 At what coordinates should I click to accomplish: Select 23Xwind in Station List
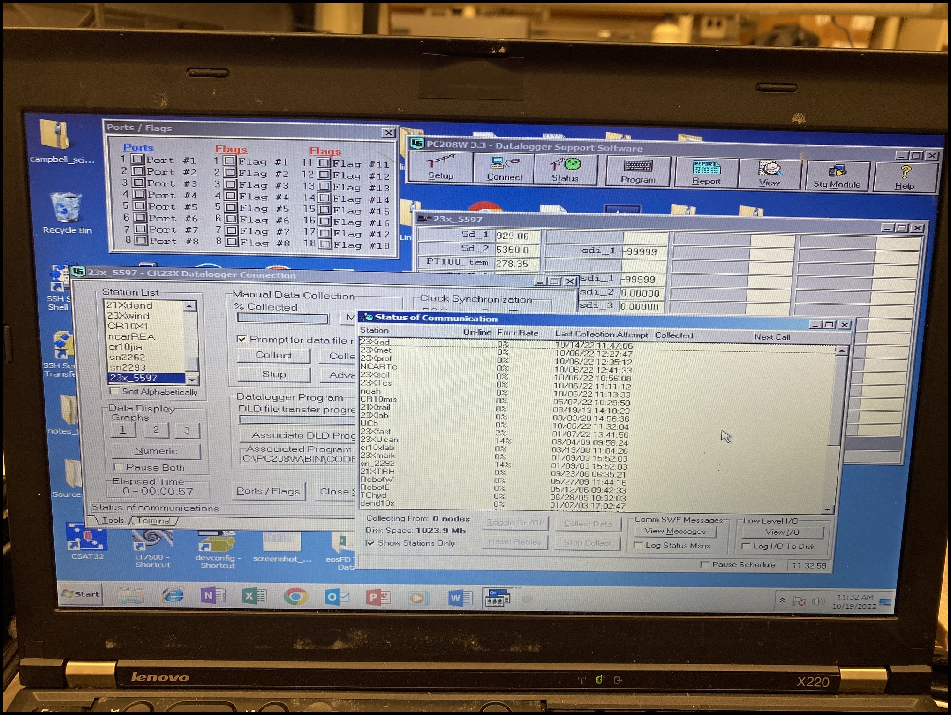pyautogui.click(x=144, y=316)
